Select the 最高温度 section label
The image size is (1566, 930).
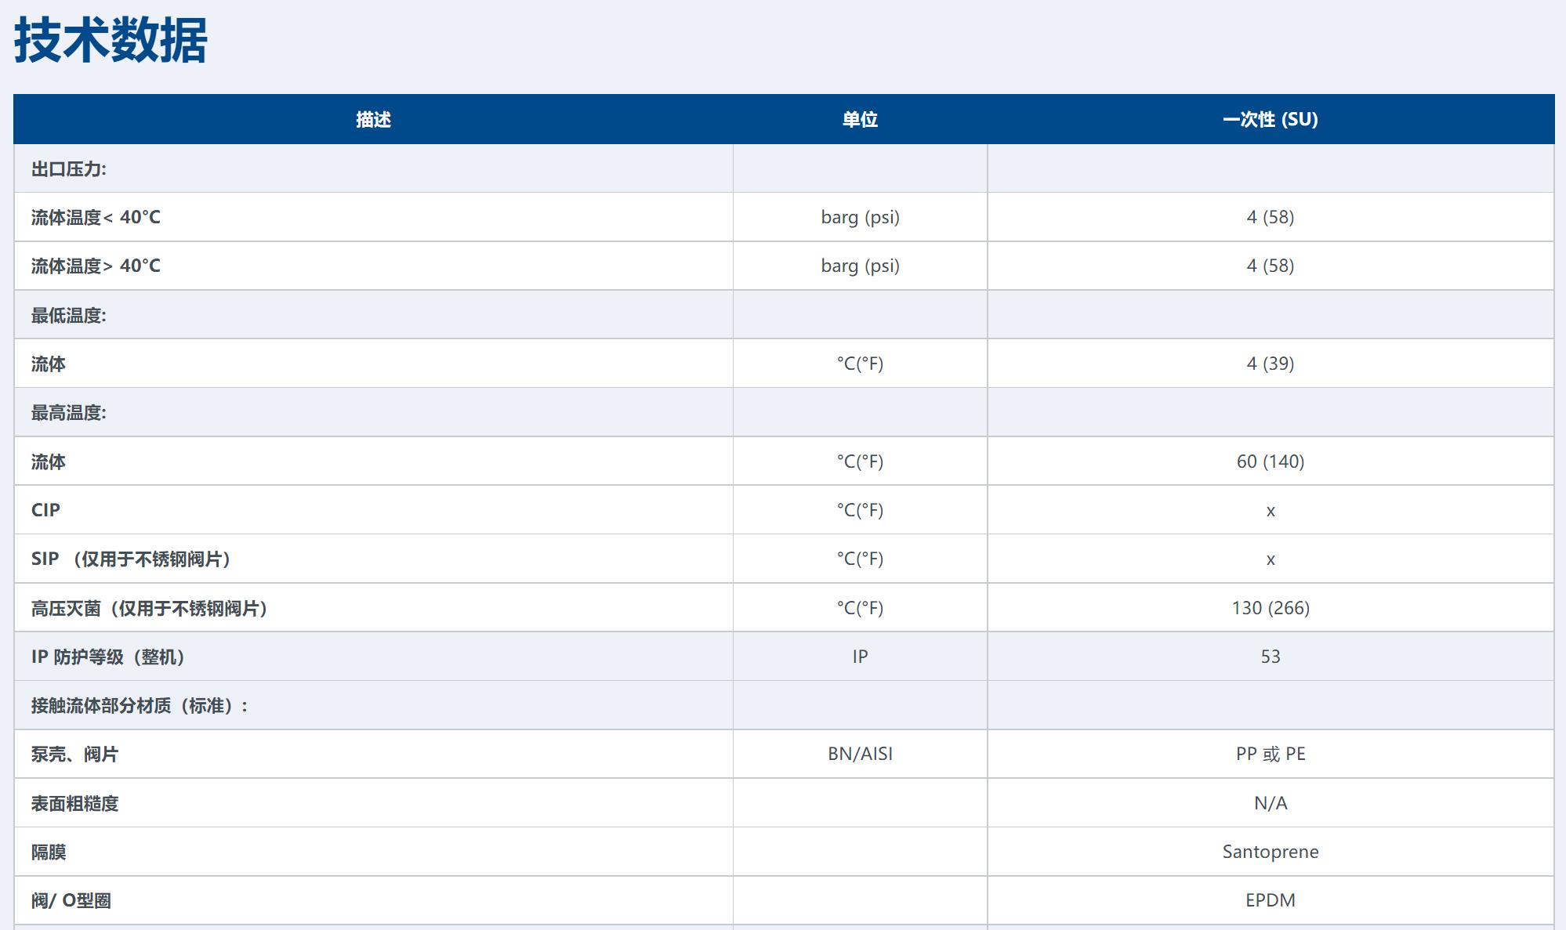point(69,413)
